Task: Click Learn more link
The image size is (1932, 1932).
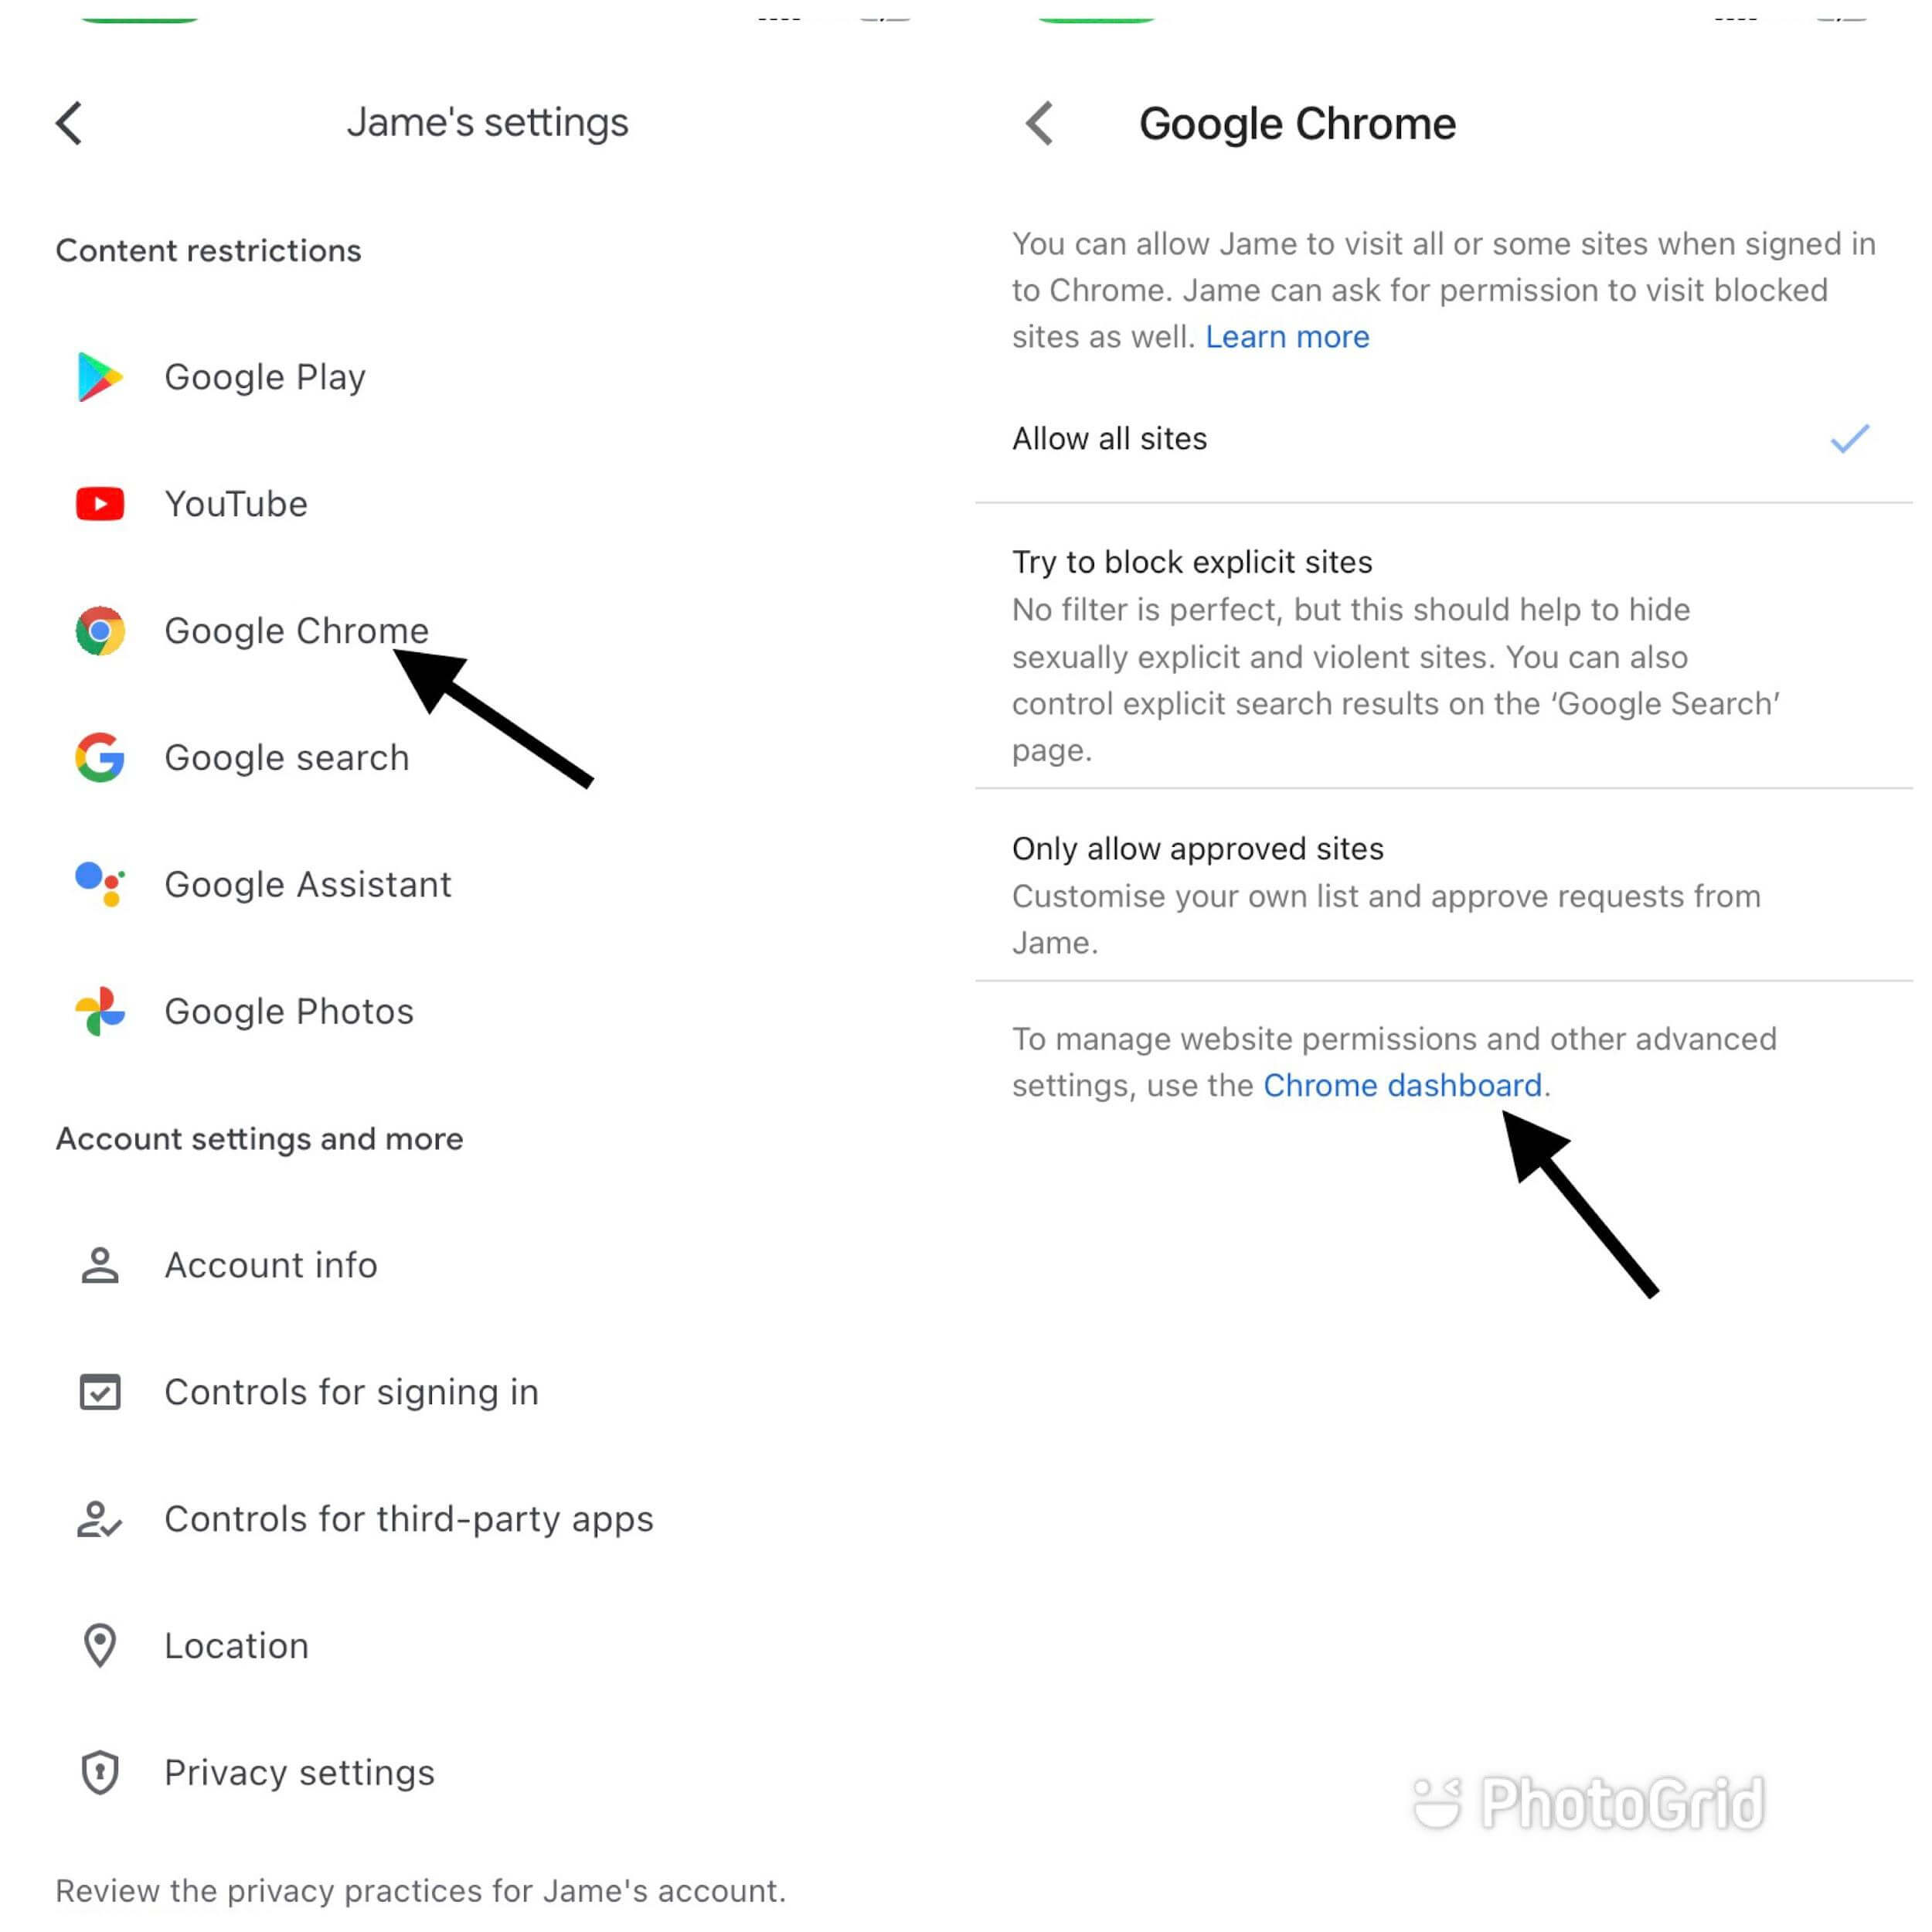Action: 1286,336
